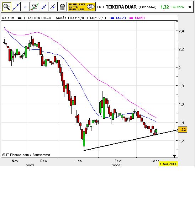Click the 1,8 price axis label

point(181,86)
